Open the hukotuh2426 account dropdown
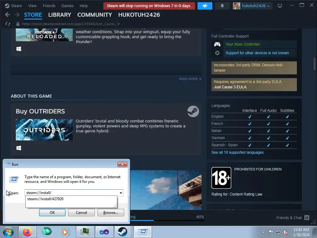Viewport: 317px width, 238px height. click(x=255, y=6)
